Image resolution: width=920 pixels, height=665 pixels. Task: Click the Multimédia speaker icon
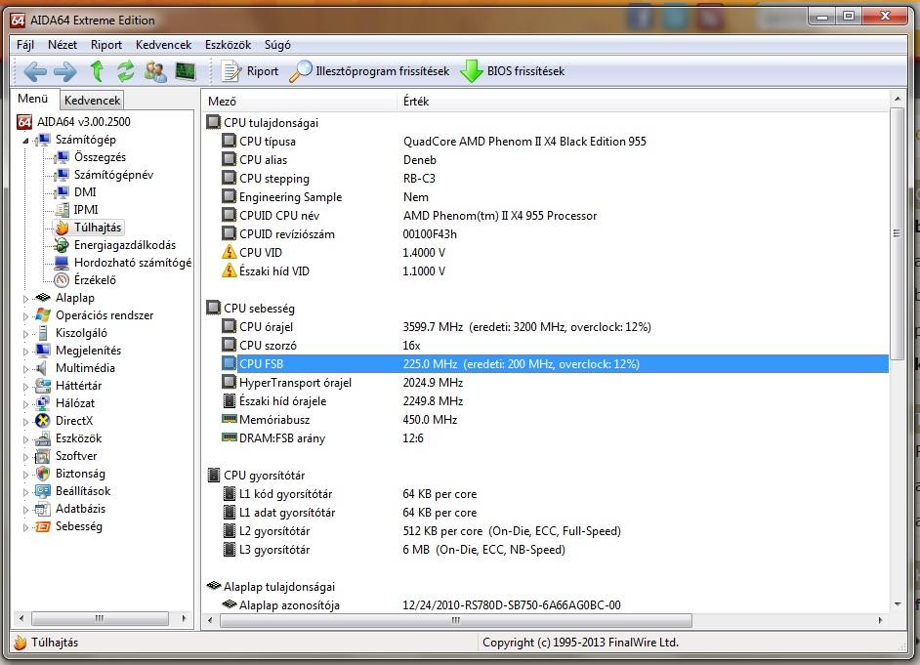pos(42,368)
